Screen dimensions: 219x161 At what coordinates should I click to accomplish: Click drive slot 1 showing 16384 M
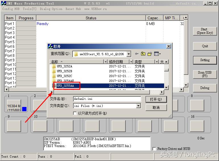click(x=14, y=106)
